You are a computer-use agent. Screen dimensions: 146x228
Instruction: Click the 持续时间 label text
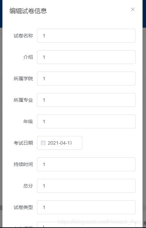click(23, 164)
